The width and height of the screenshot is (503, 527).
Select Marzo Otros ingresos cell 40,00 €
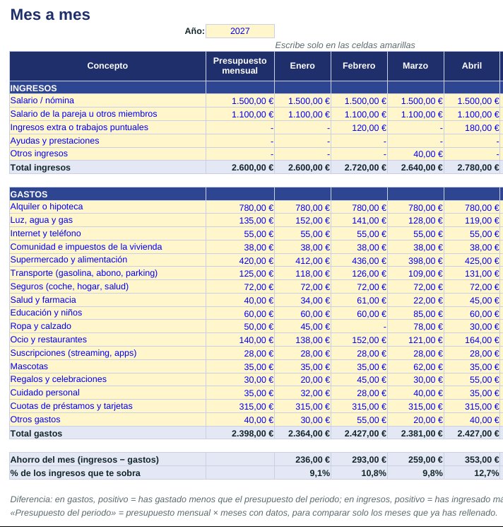coord(415,154)
